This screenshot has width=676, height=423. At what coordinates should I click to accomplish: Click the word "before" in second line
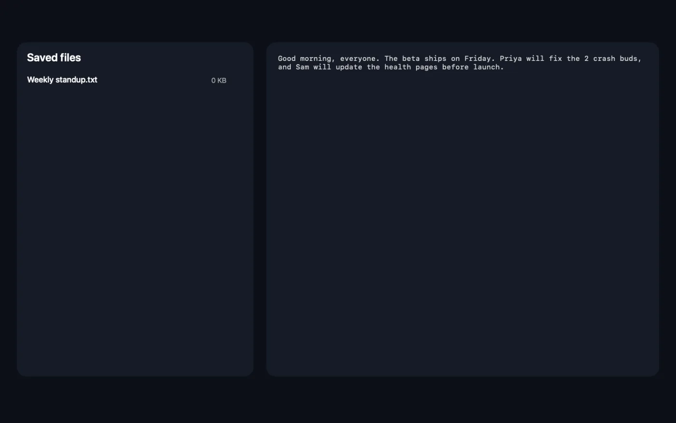(455, 67)
